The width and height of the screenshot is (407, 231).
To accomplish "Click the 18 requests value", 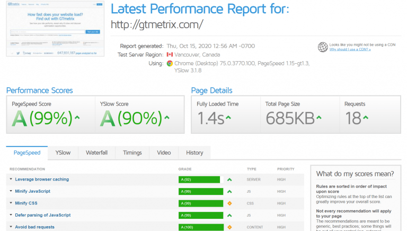I will coord(353,118).
